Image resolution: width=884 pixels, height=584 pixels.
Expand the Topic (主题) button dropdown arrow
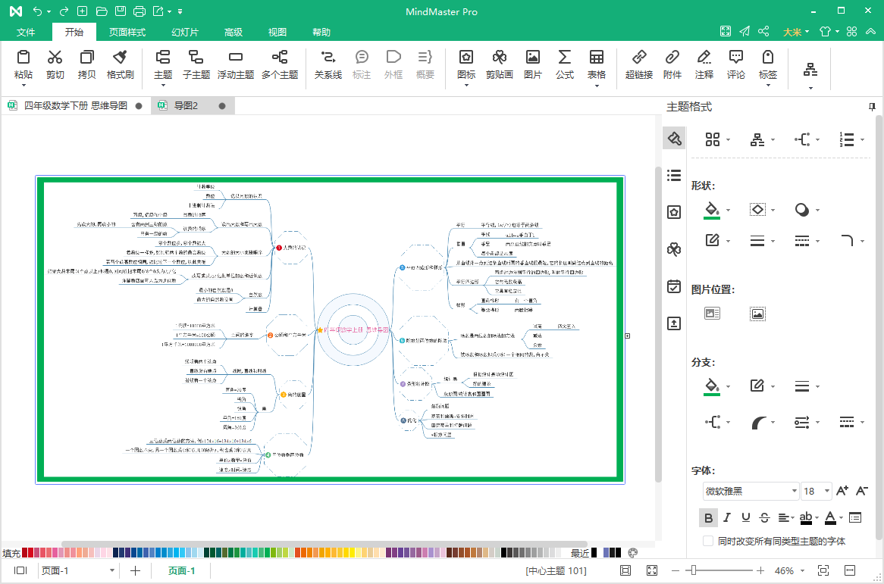[163, 85]
